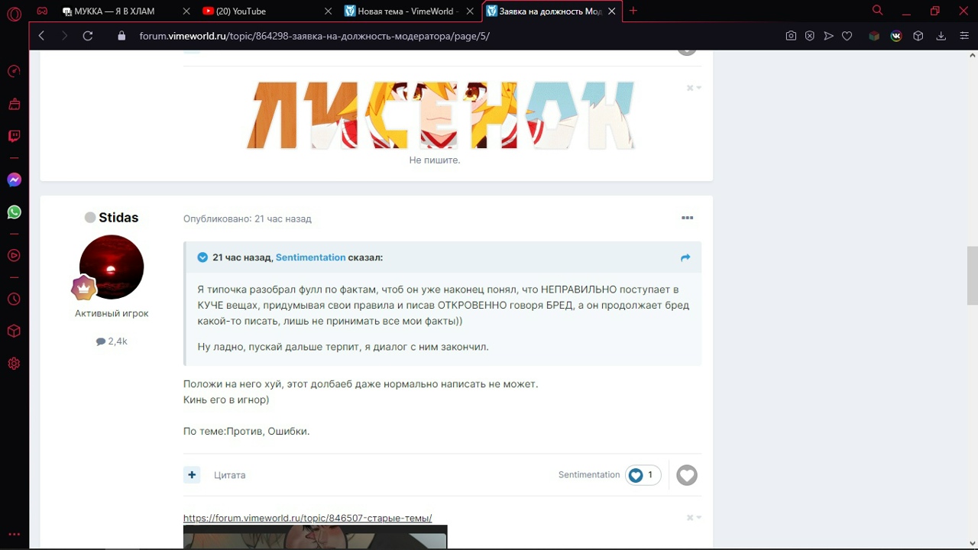The height and width of the screenshot is (550, 978).
Task: Open history clock icon in sidebar
Action: 14,299
